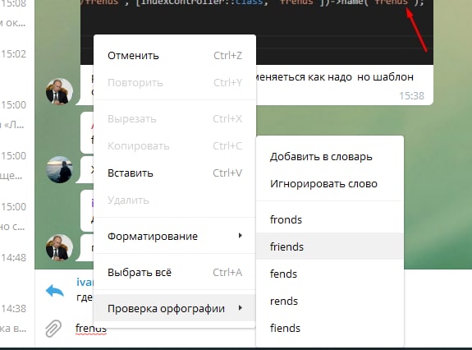The height and width of the screenshot is (350, 472).
Task: Click the message timestamp 15:38
Action: click(411, 96)
